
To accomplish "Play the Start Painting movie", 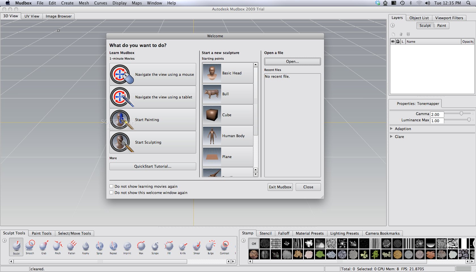I will pos(153,120).
